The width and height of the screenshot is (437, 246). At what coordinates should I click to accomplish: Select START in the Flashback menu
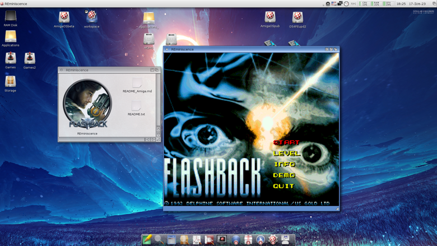click(286, 142)
